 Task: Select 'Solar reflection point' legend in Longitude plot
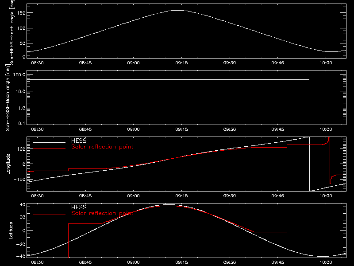click(x=102, y=147)
